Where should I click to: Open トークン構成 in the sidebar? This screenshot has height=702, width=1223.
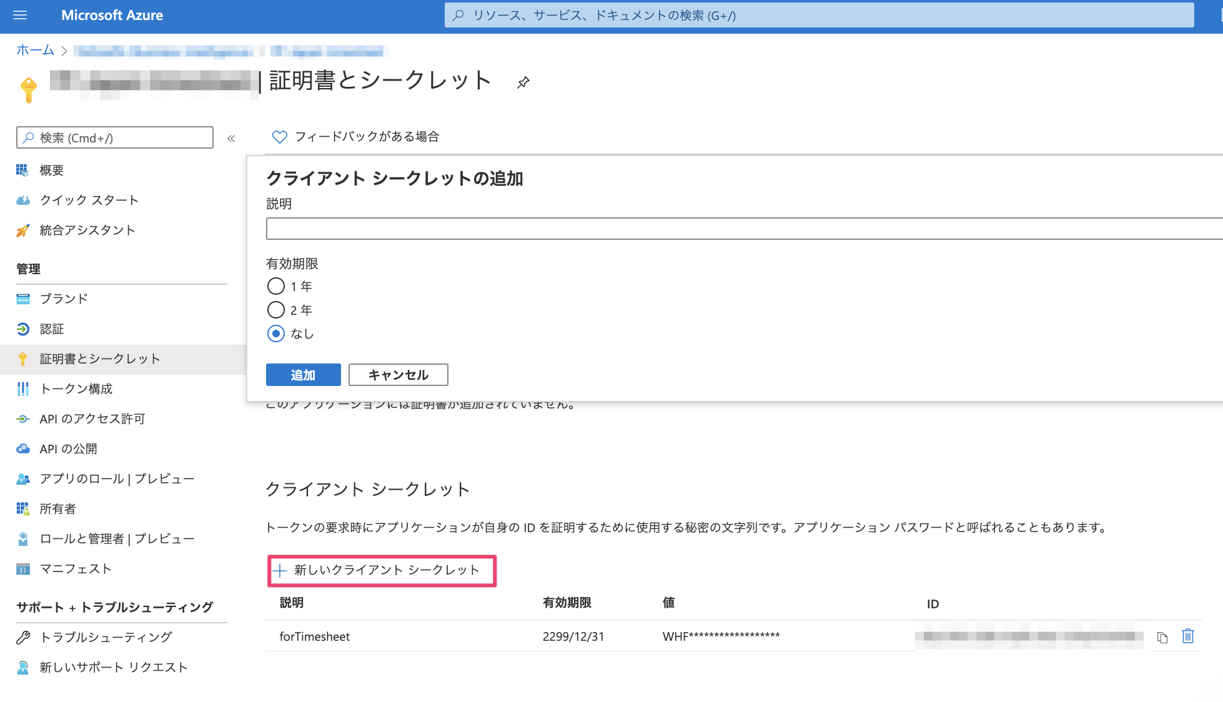[x=76, y=388]
